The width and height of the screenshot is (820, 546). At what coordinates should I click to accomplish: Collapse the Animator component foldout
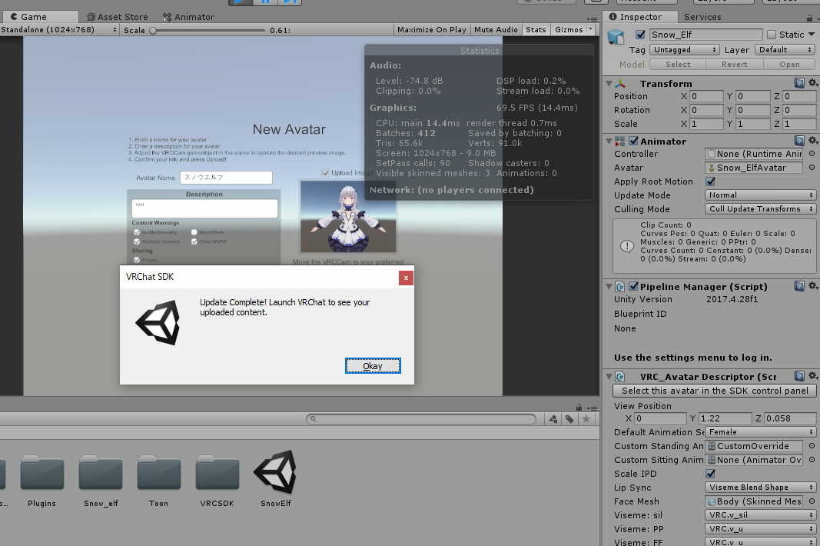609,141
